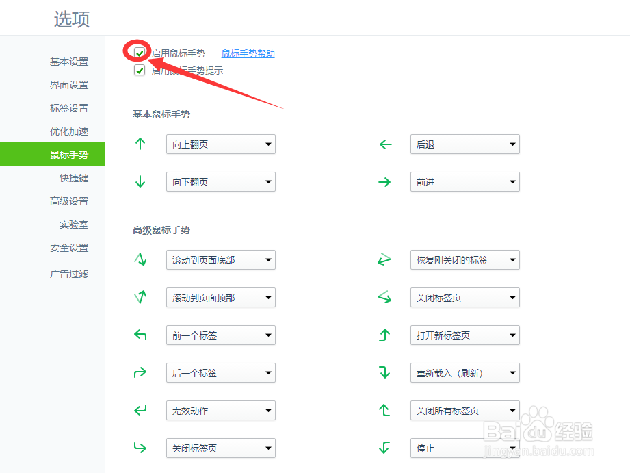Disable the 启用鼠标手势 checkbox
The image size is (630, 473).
(x=139, y=51)
